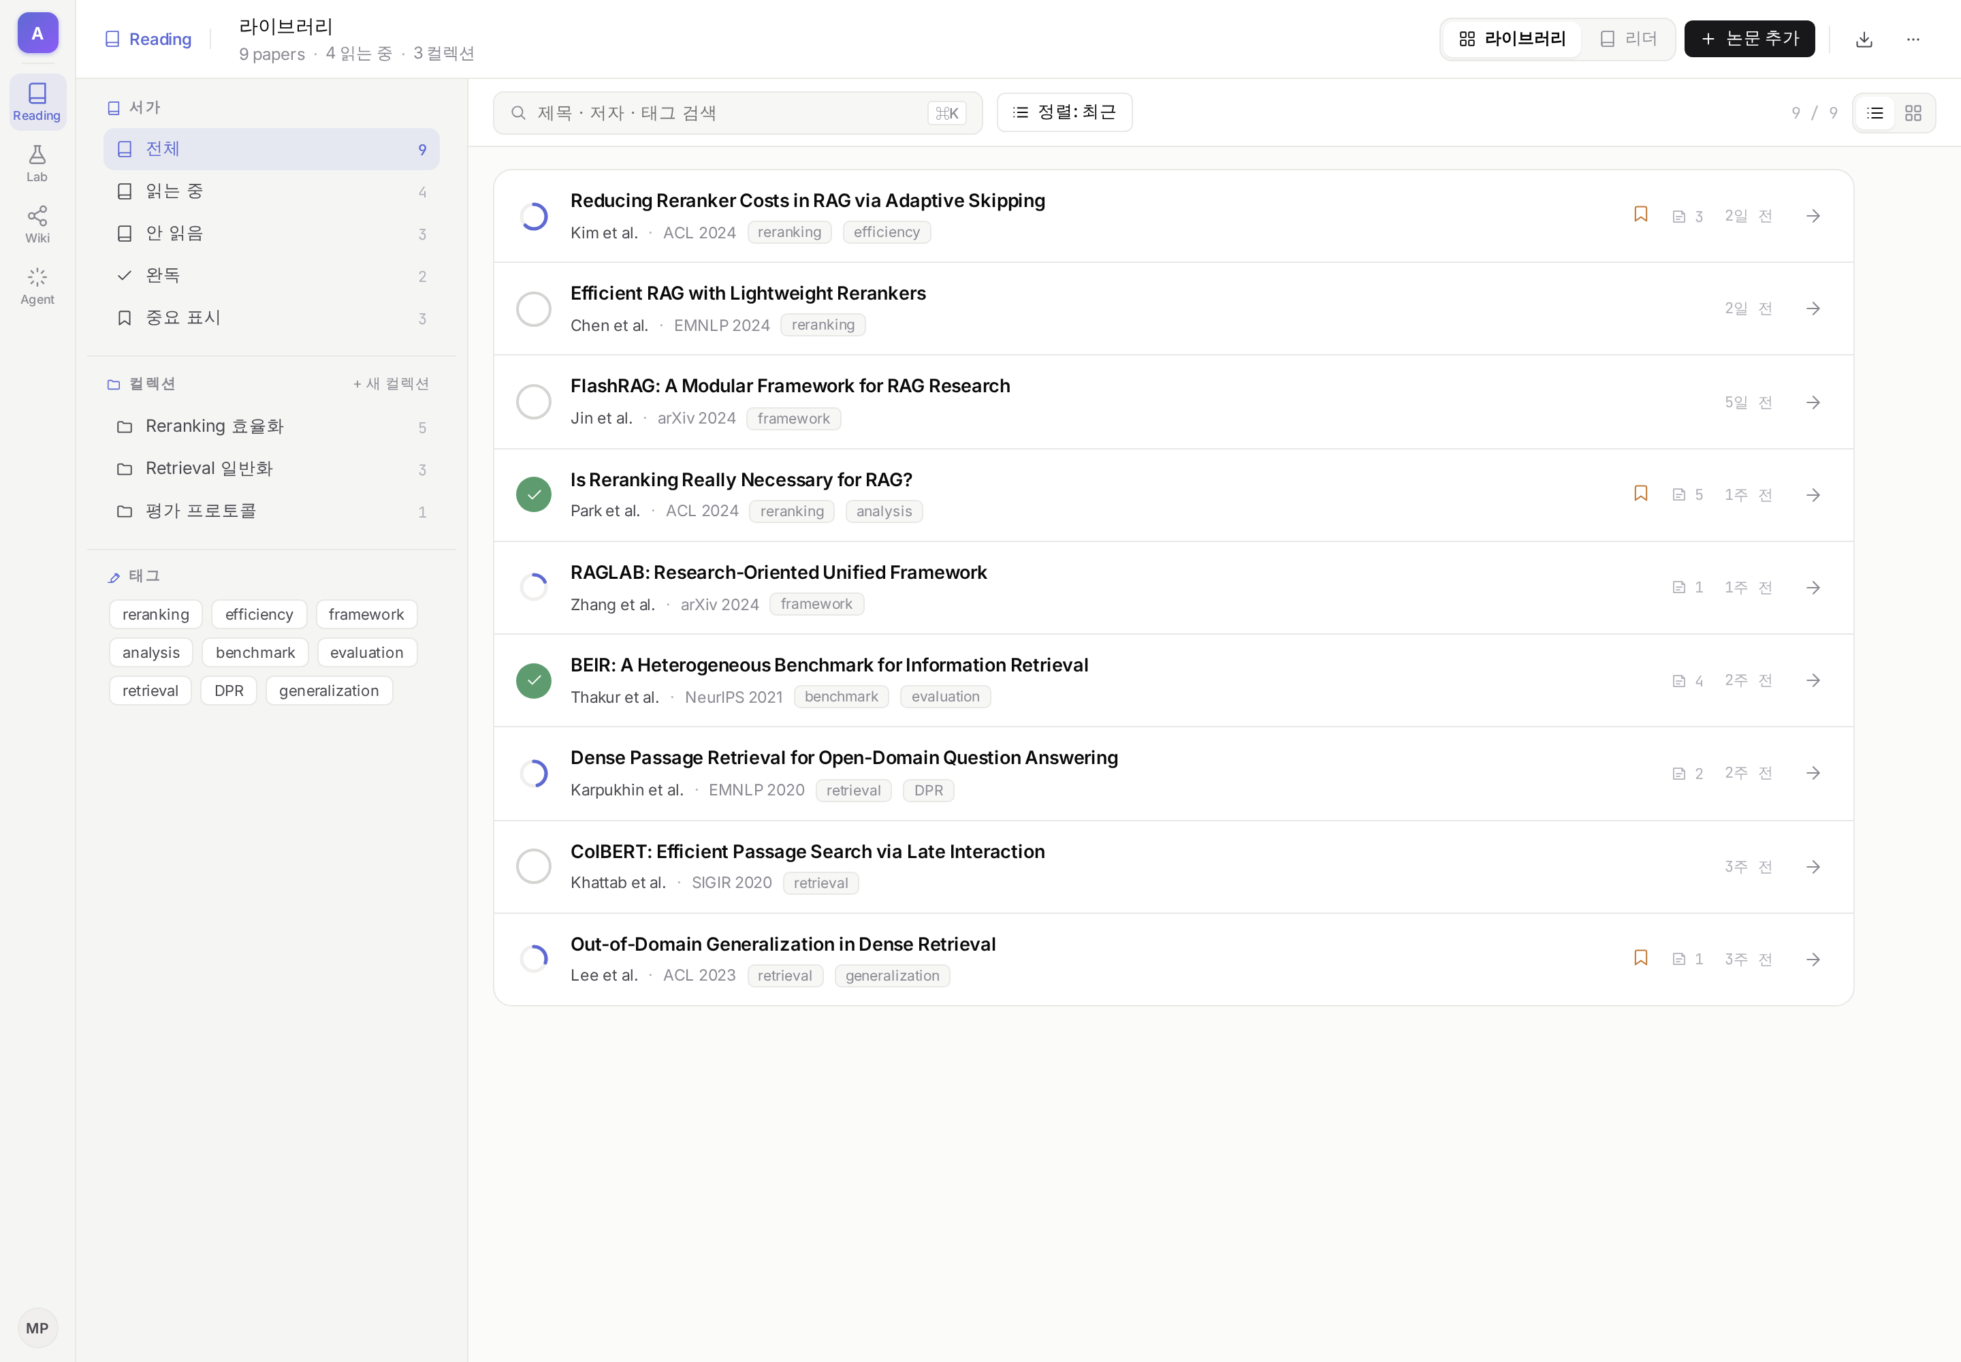Screen dimensions: 1961x1362
Task: Toggle read status of ColBERT paper
Action: 533,866
